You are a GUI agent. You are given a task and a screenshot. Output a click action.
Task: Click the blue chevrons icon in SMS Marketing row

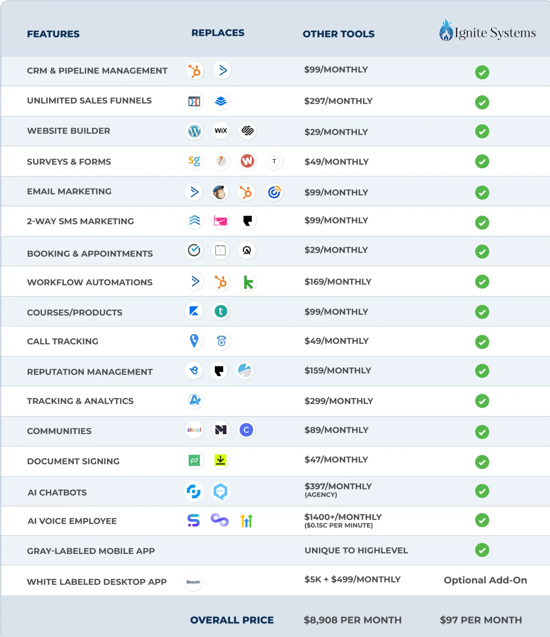195,221
